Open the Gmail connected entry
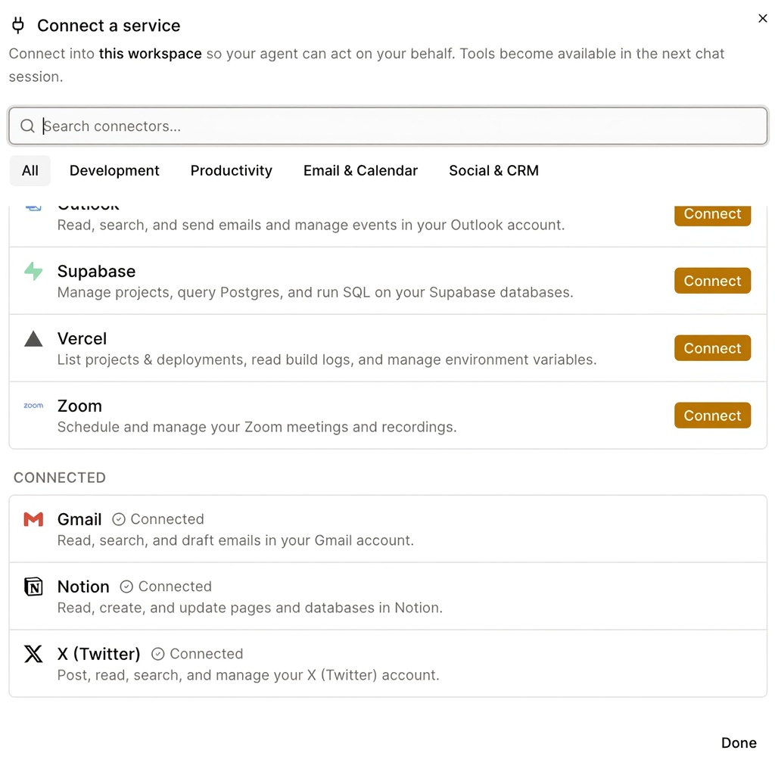 tap(387, 529)
